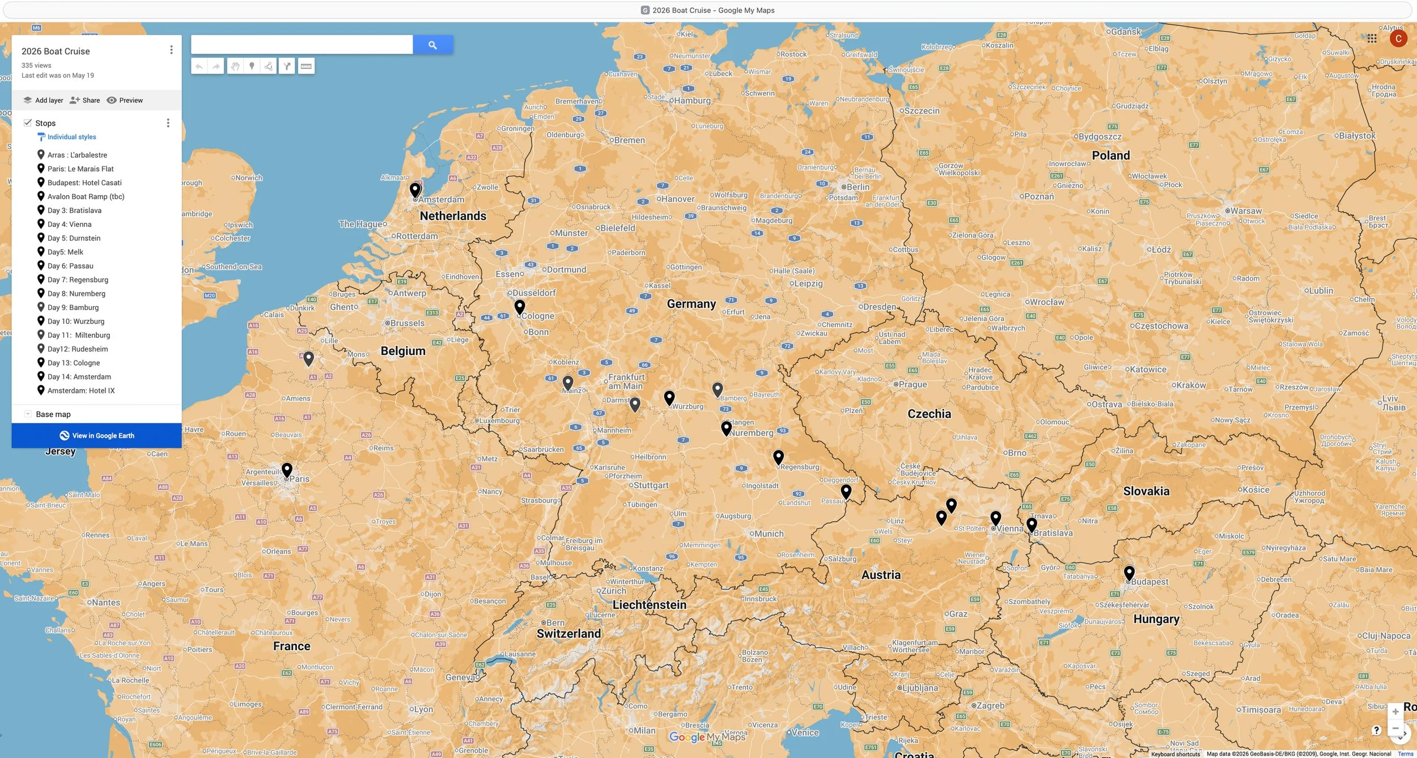Click the map pin at Mainz
1417x758 pixels.
click(568, 383)
